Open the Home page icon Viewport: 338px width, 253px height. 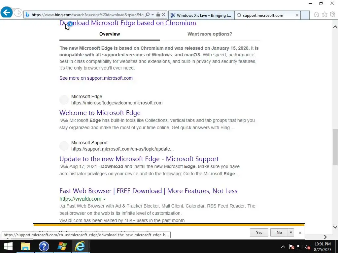pyautogui.click(x=317, y=14)
